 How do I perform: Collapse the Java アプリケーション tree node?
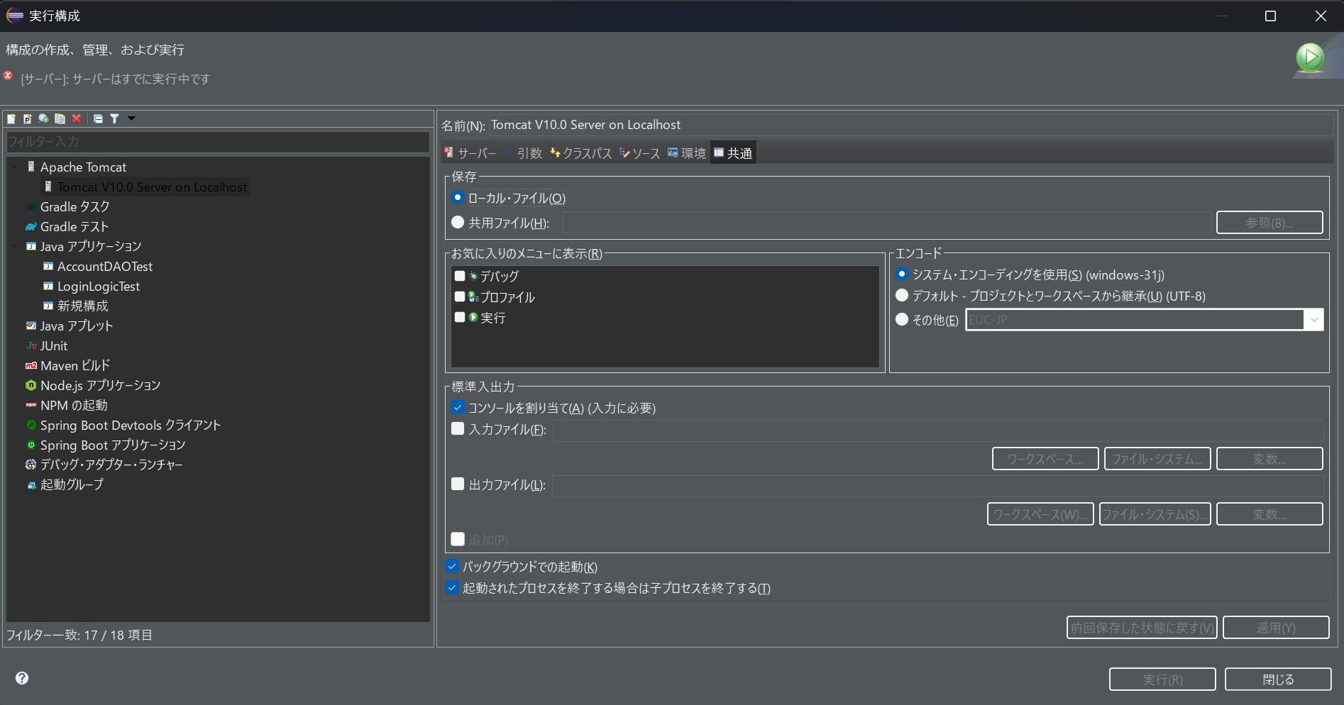(15, 247)
